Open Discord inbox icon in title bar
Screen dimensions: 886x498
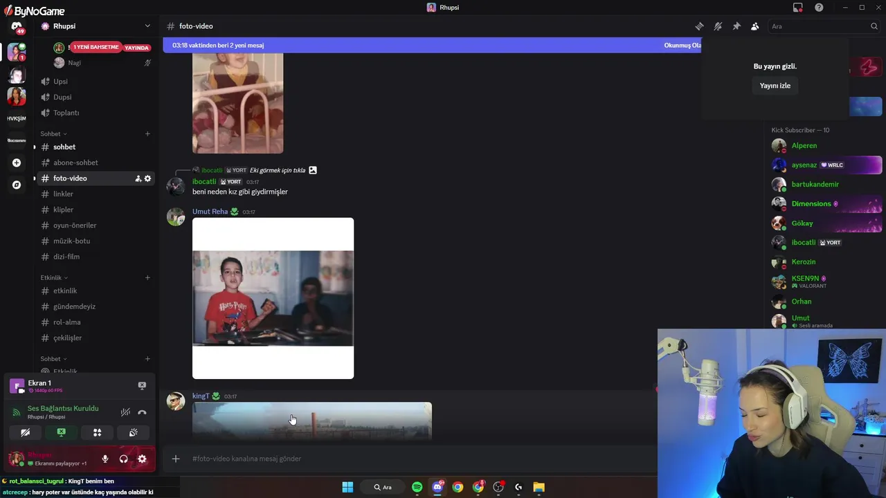798,8
